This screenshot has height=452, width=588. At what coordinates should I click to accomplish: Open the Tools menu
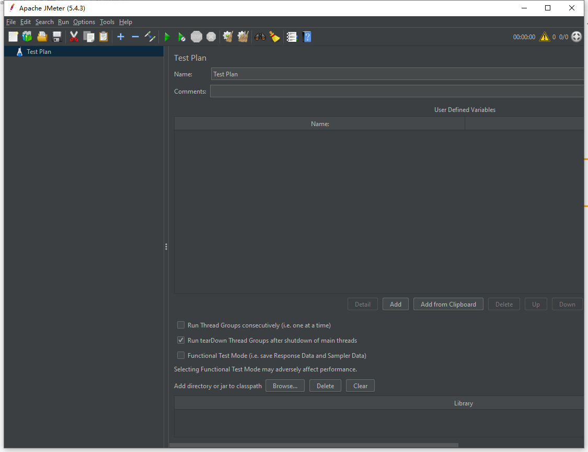point(107,22)
